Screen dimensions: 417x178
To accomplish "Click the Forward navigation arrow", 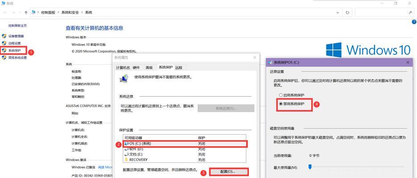I will [13, 12].
